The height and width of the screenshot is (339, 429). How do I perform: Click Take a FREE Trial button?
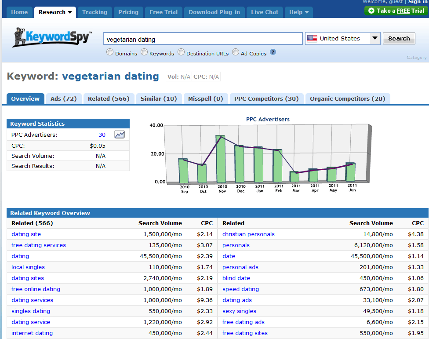396,11
